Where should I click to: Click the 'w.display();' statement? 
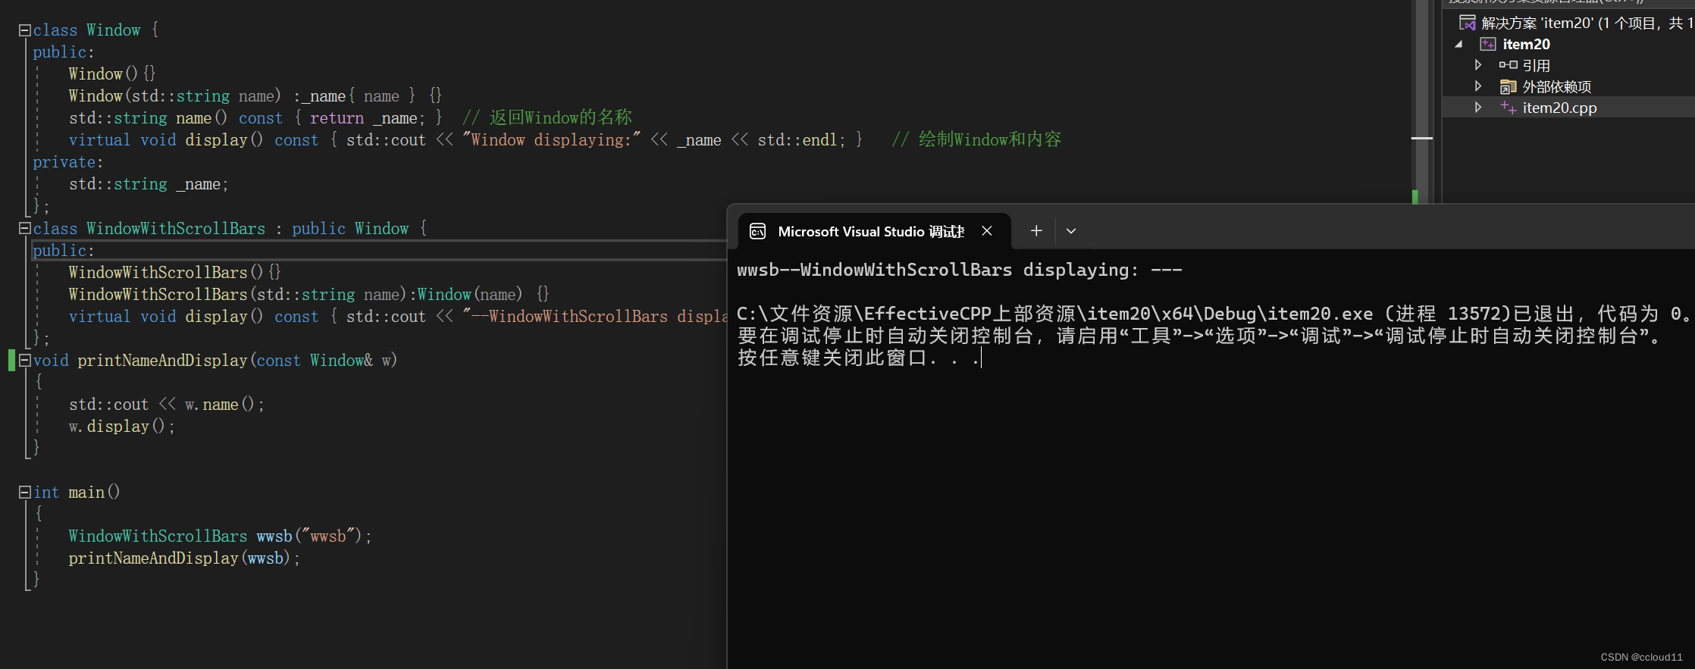(122, 427)
